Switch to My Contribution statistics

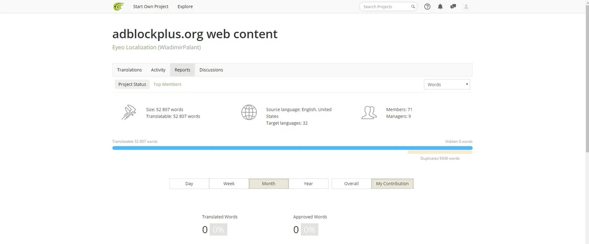point(393,183)
